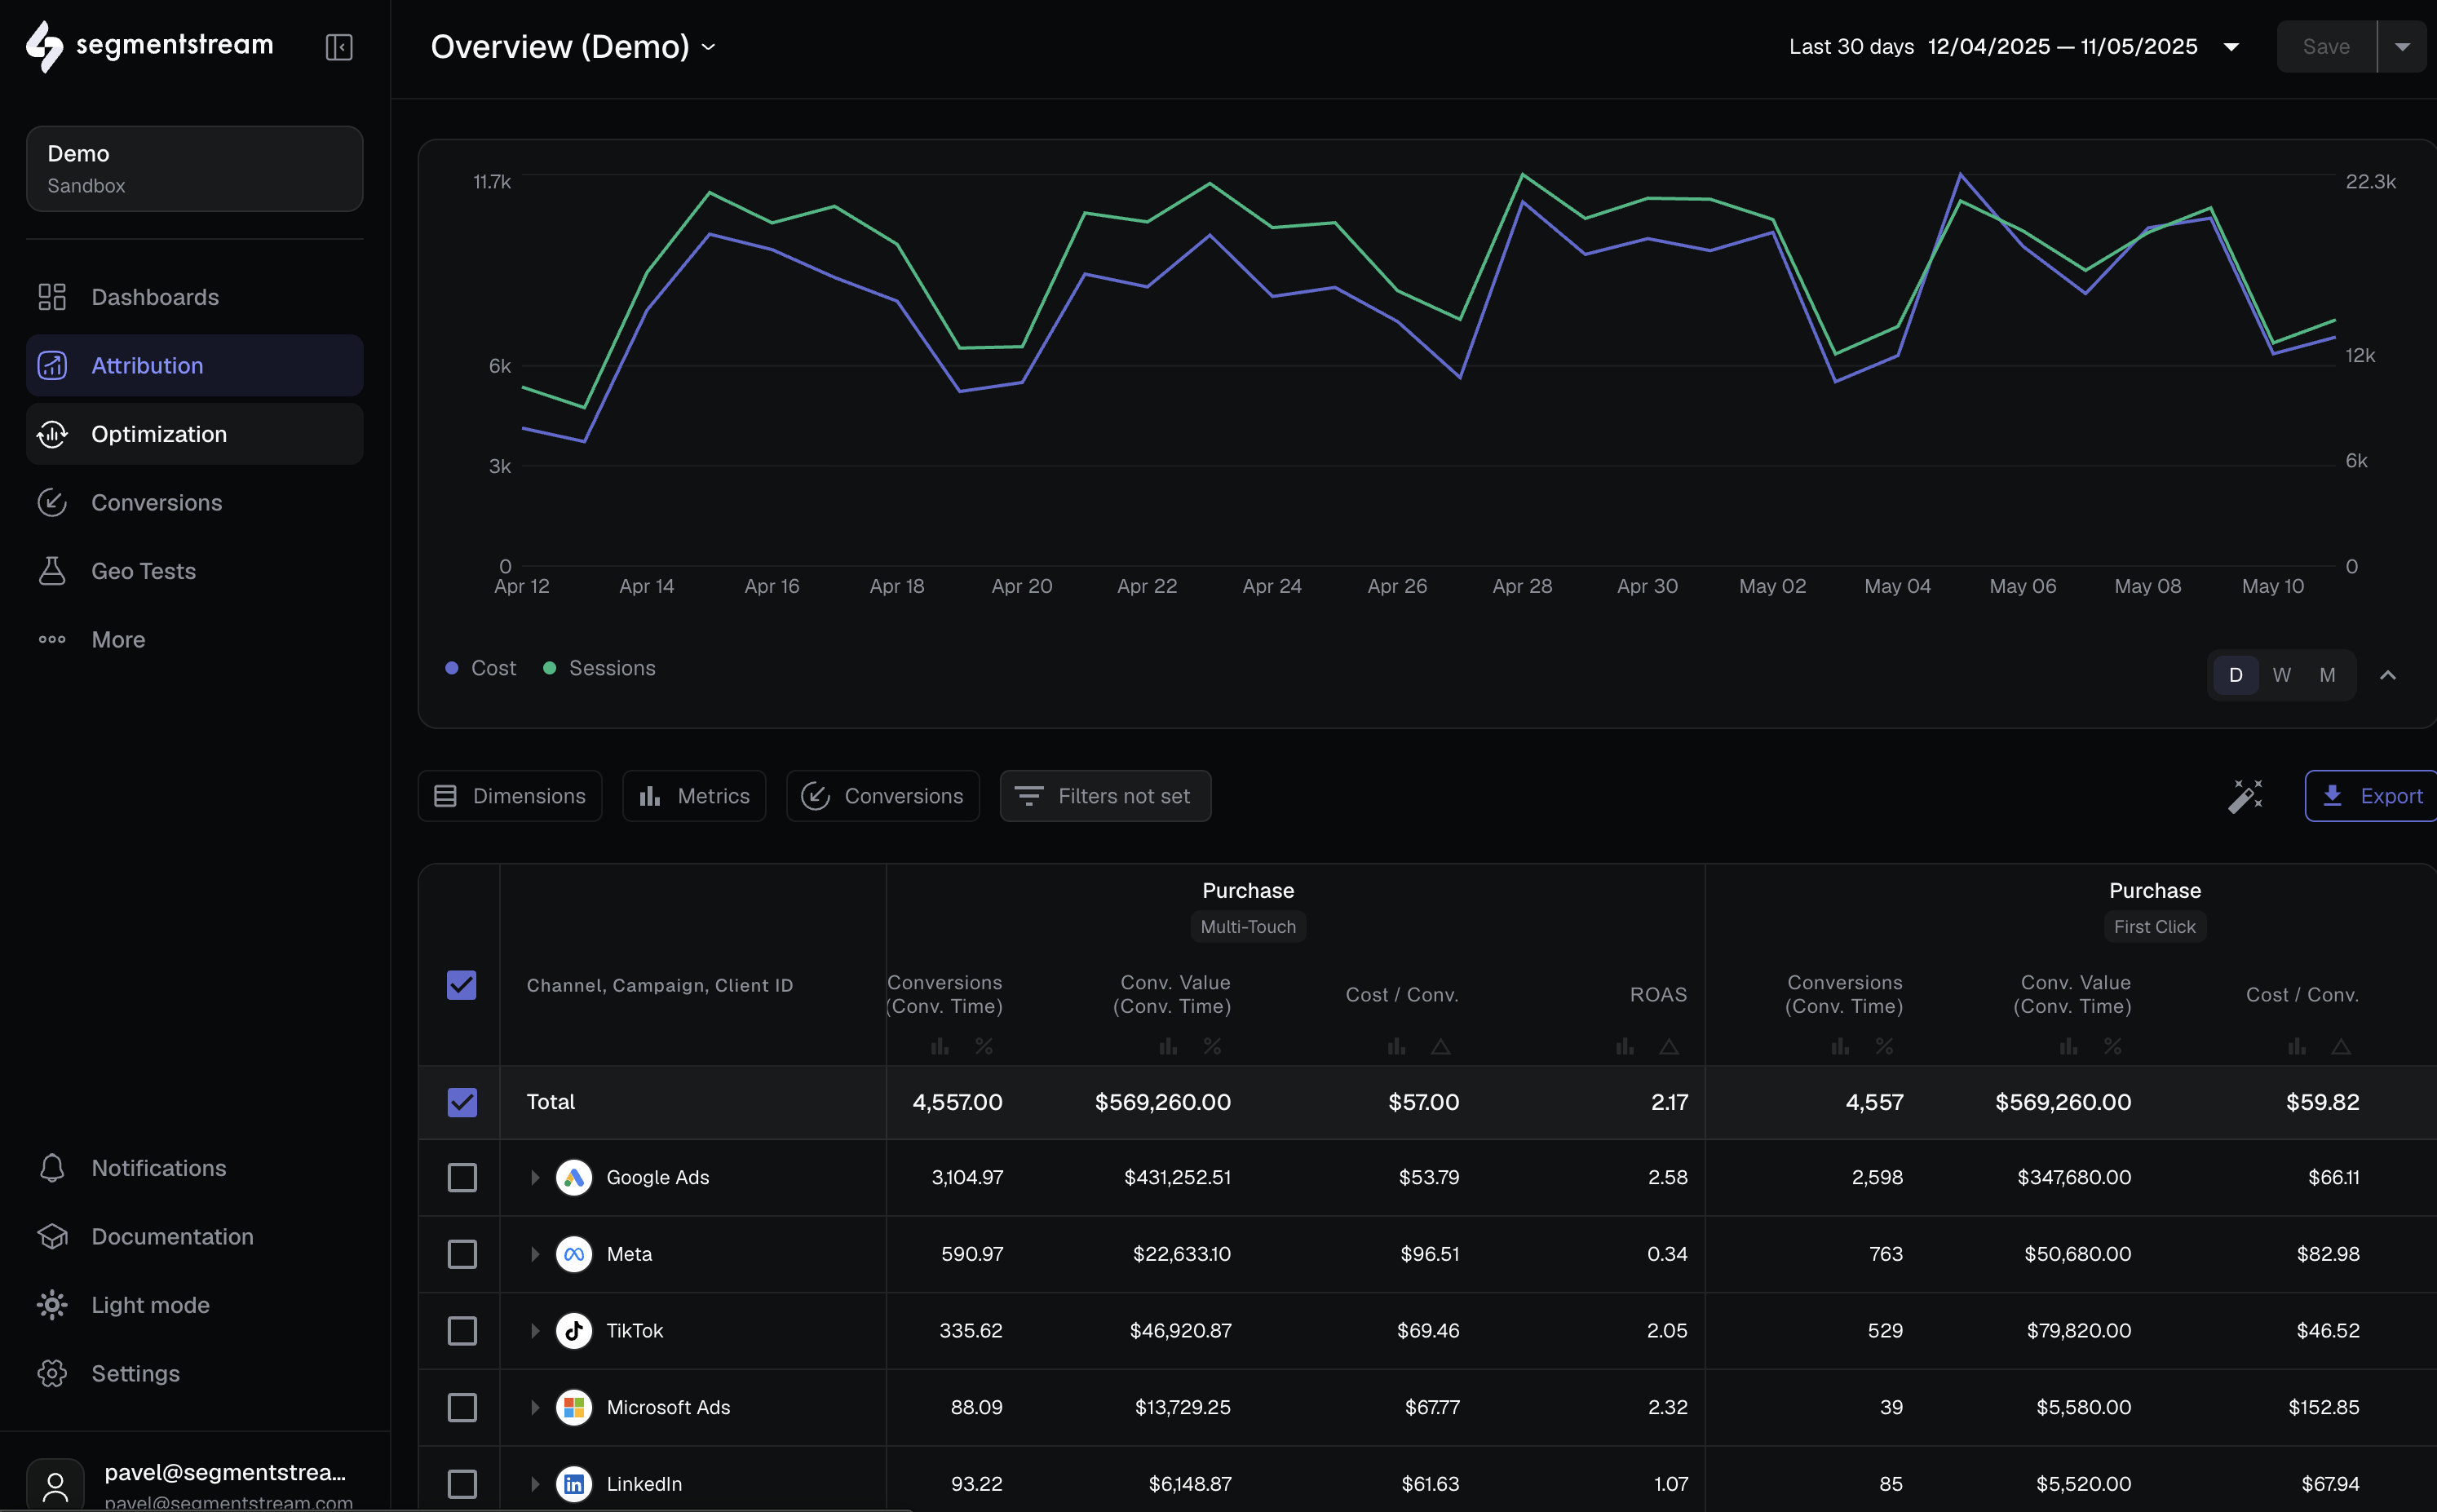2437x1512 pixels.
Task: Open Optimization section
Action: [x=195, y=434]
